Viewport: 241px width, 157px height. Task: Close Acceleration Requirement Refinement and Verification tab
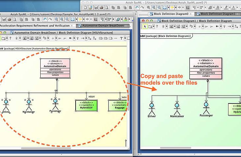(x=72, y=26)
